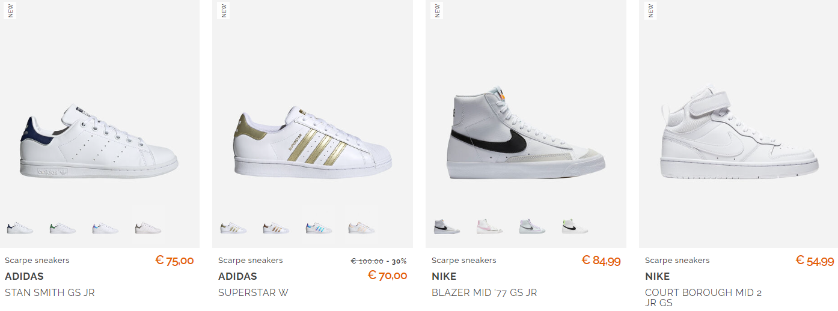The image size is (838, 311).
Task: Open Blazer Mid '77 GS JR product title
Action: 484,293
